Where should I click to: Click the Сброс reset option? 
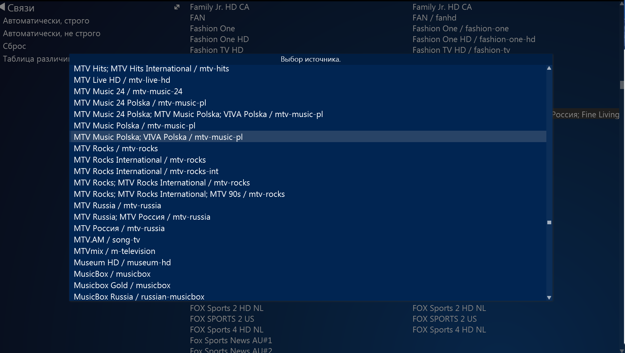14,46
